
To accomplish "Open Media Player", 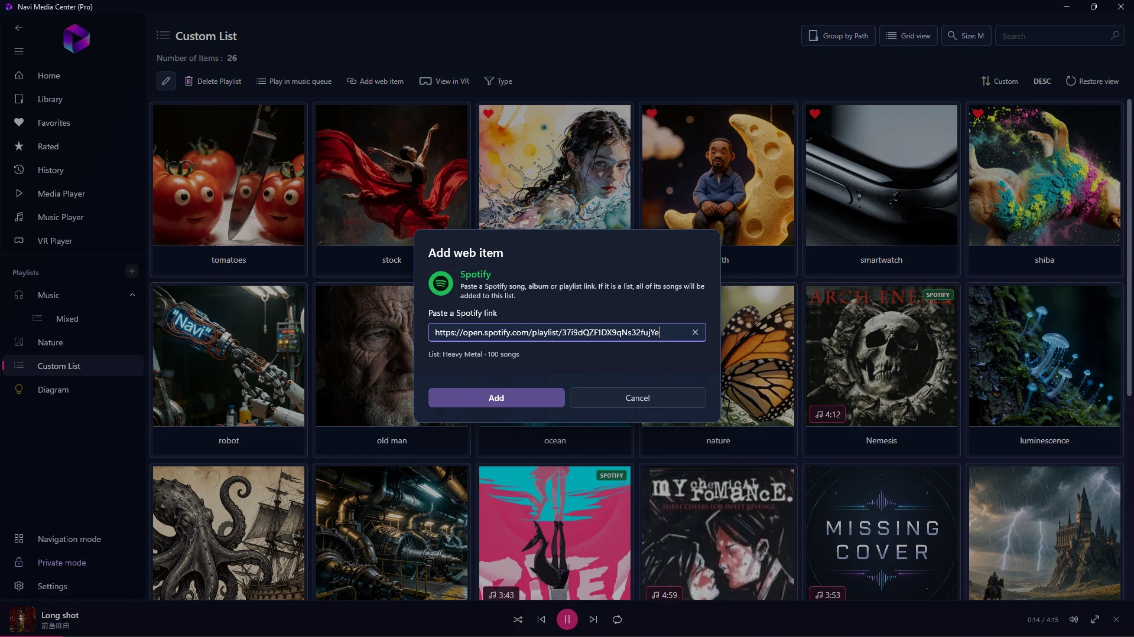I will point(73,194).
